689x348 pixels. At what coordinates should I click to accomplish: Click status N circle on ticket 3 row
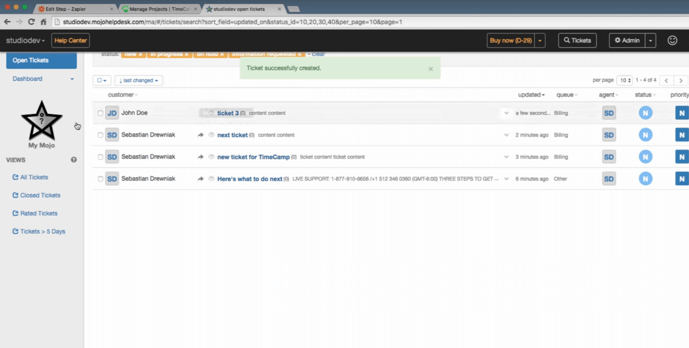coord(645,113)
